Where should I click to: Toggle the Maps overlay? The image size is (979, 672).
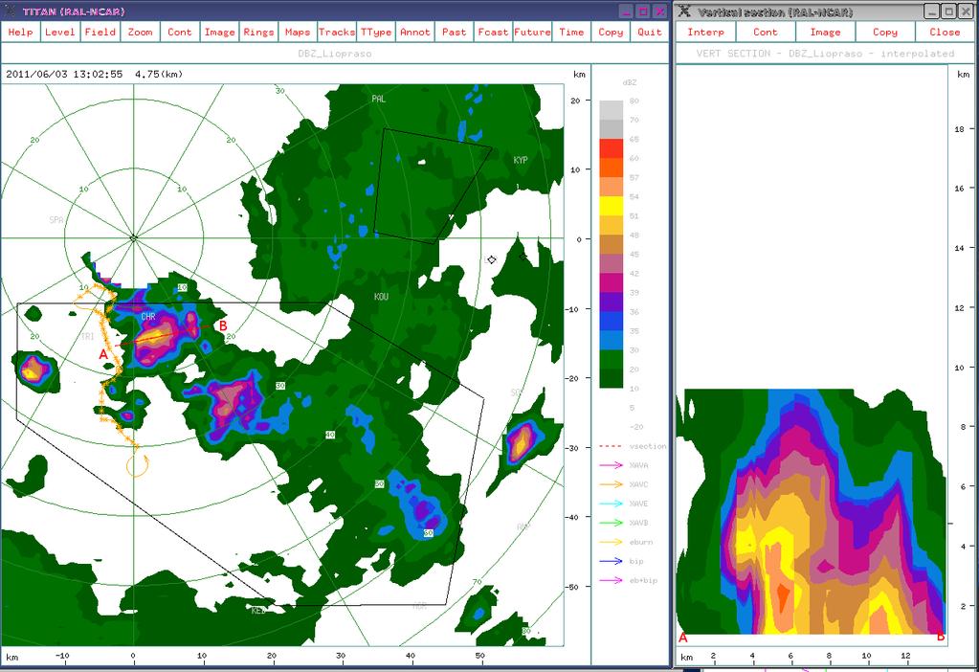coord(298,32)
